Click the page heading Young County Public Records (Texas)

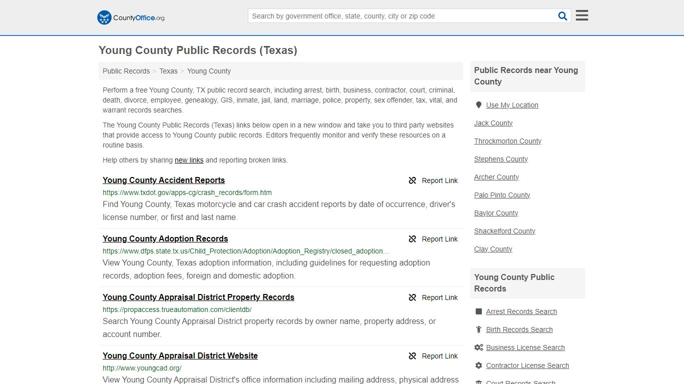pyautogui.click(x=198, y=50)
